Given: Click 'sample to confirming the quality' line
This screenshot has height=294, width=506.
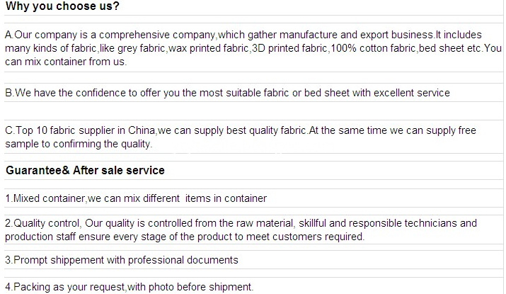Looking at the screenshot, I should pos(79,144).
